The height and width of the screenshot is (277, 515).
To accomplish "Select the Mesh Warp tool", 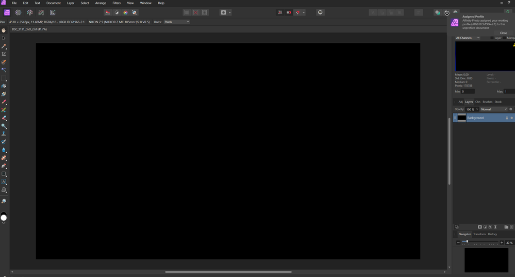I will coord(4,190).
